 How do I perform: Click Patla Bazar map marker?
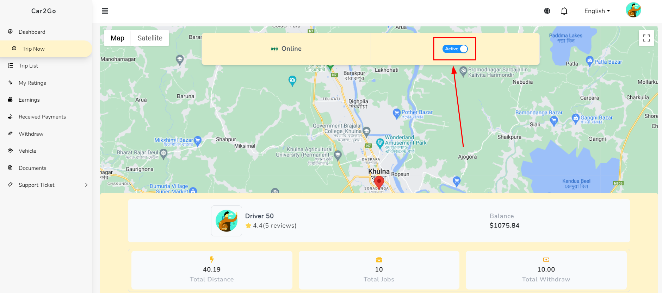(x=589, y=61)
